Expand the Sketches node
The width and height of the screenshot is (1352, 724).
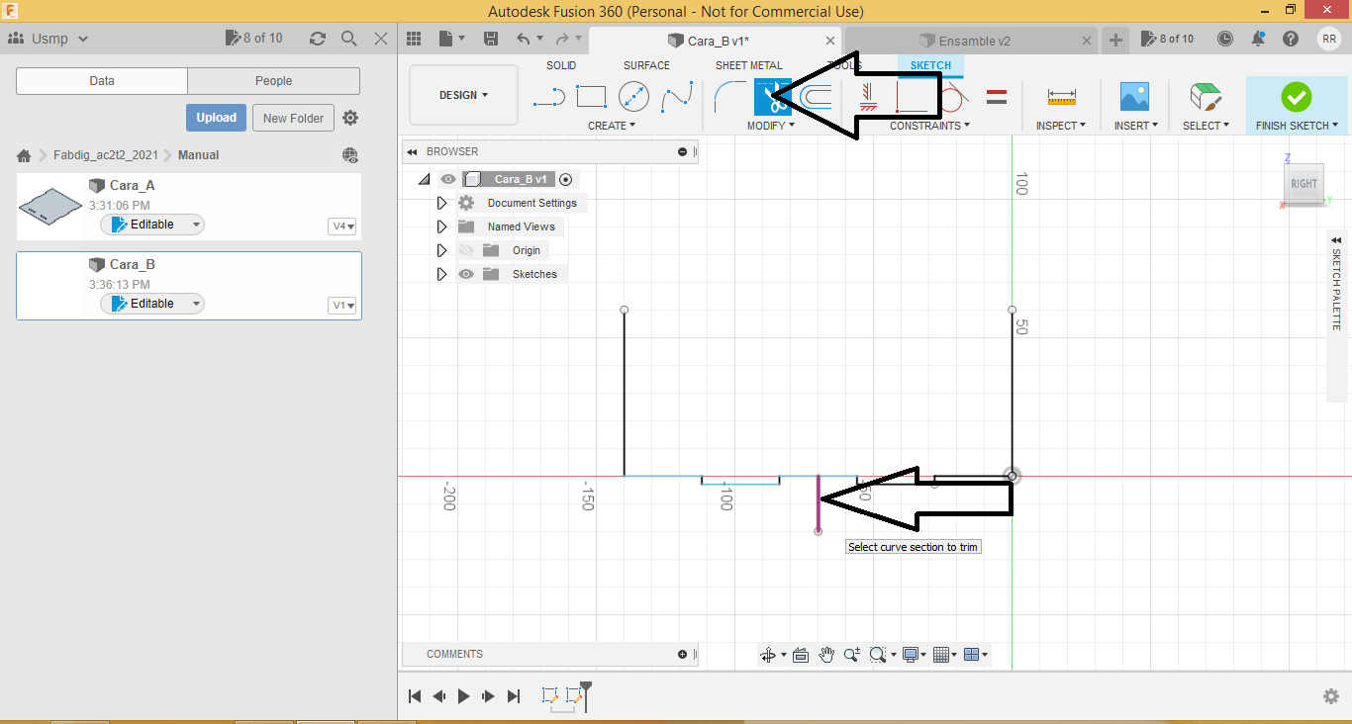pyautogui.click(x=441, y=274)
